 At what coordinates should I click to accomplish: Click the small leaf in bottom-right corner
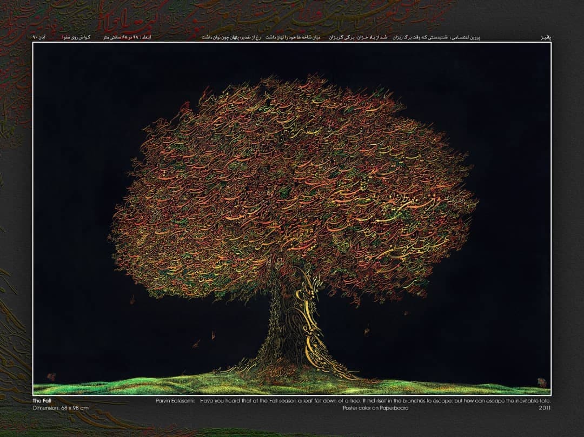coord(541,382)
